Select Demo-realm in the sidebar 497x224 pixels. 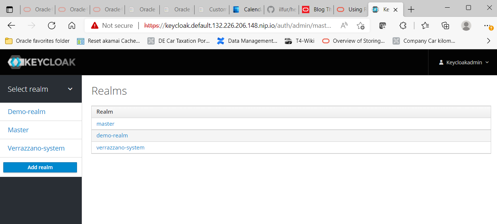(x=27, y=112)
